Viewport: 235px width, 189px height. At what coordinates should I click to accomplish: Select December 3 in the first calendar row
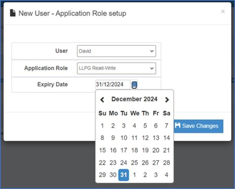[124, 126]
